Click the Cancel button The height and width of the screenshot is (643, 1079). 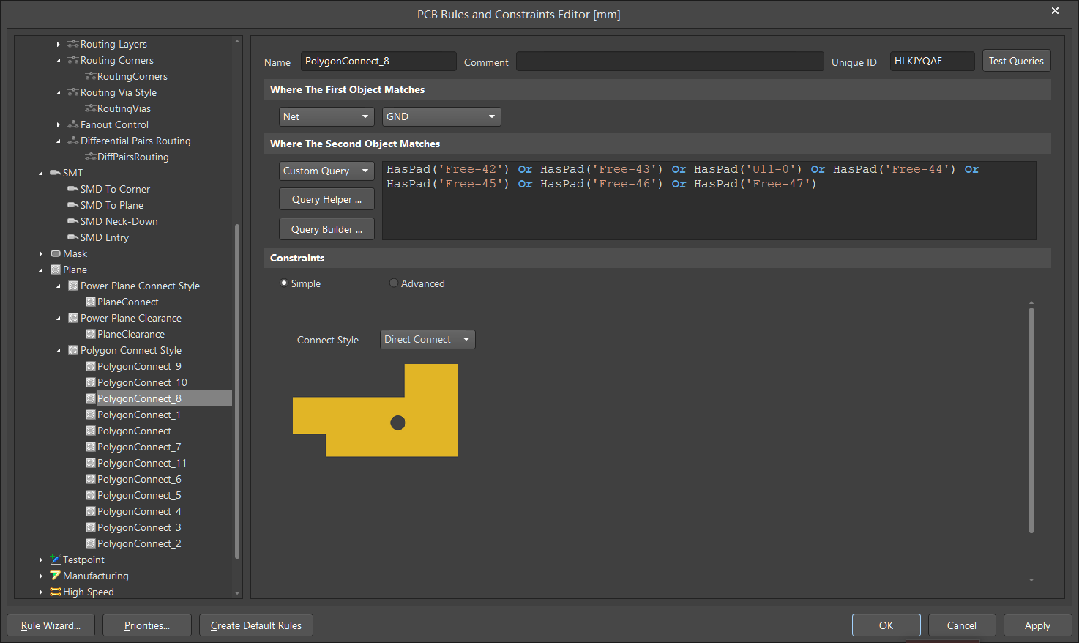point(962,625)
